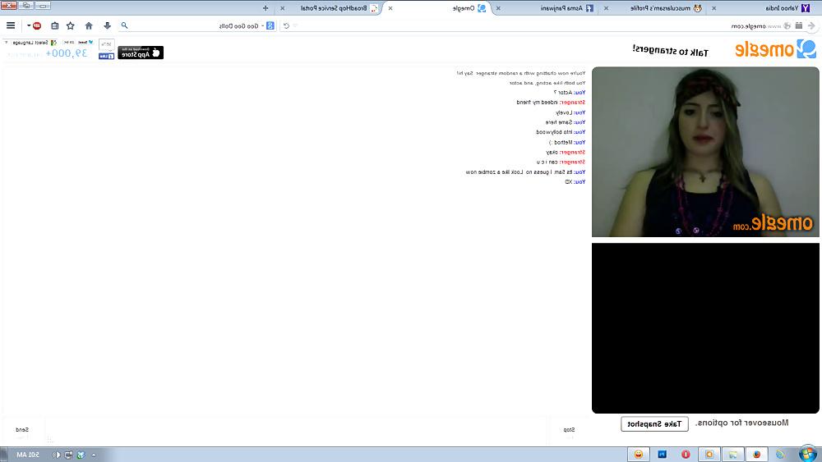This screenshot has width=822, height=462.
Task: Click the 5:01 AM clock
Action: coord(28,455)
